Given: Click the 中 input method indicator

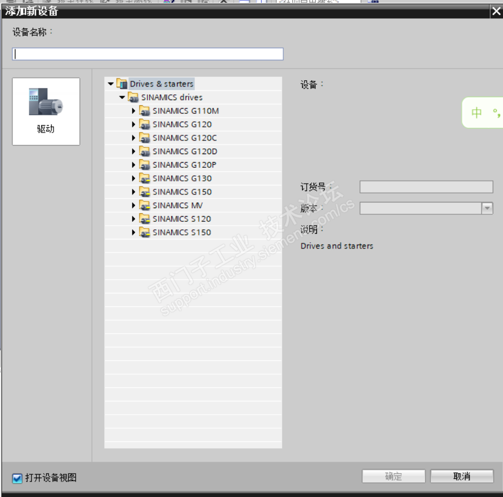Looking at the screenshot, I should (477, 113).
